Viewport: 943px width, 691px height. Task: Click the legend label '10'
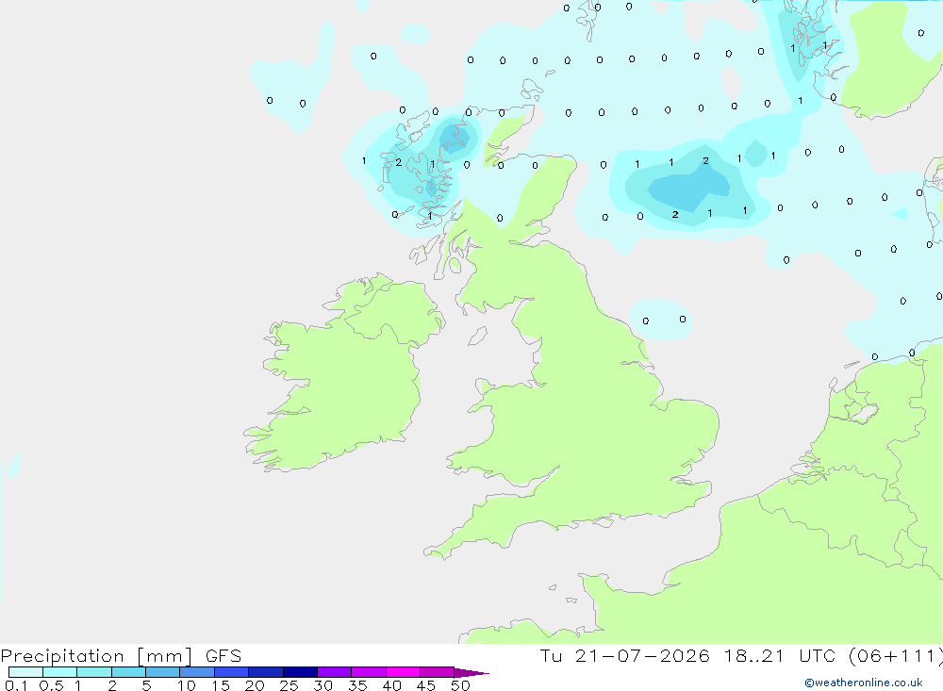(187, 685)
